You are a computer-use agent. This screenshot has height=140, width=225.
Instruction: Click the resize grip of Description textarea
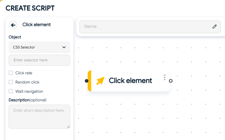[x=68, y=127]
